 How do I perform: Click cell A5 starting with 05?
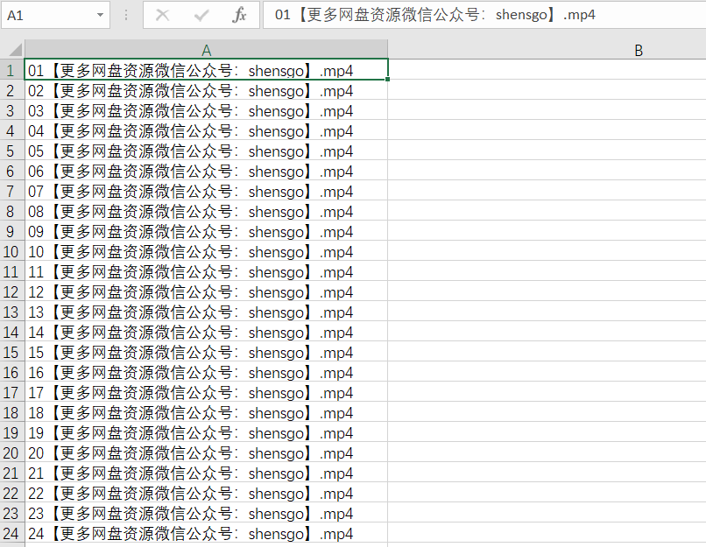206,151
